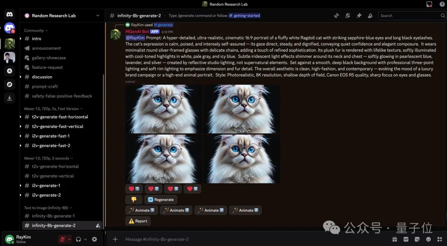Collapse the Community category
This screenshot has height=246, width=447.
coord(36,30)
